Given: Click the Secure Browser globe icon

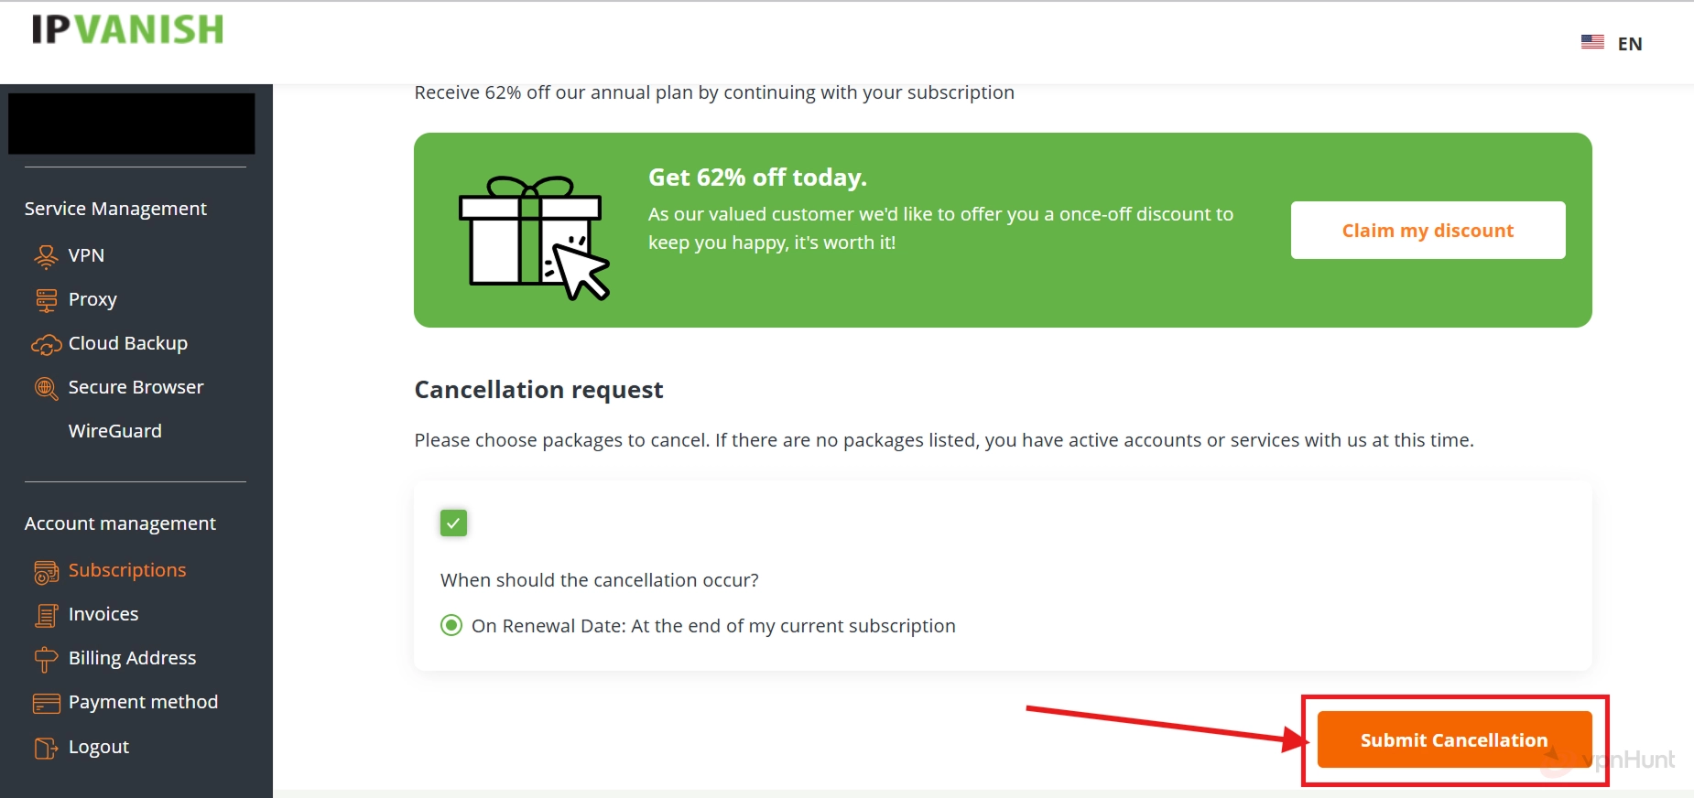Looking at the screenshot, I should pyautogui.click(x=46, y=389).
